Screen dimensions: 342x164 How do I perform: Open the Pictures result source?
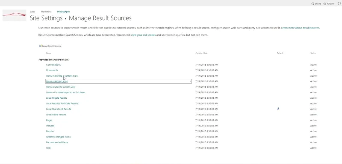point(50,126)
